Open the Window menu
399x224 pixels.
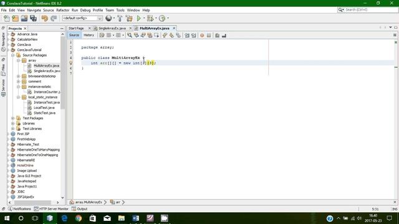(x=133, y=10)
